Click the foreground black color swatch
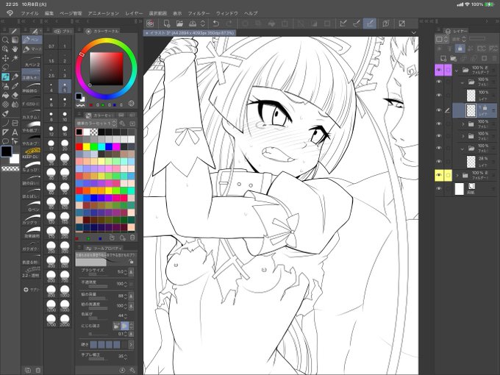Image resolution: width=500 pixels, height=375 pixels. pyautogui.click(x=6, y=151)
